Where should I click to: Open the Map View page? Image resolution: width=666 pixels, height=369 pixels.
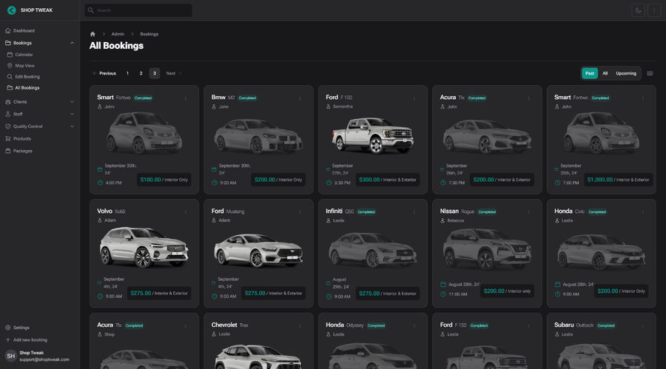point(25,66)
